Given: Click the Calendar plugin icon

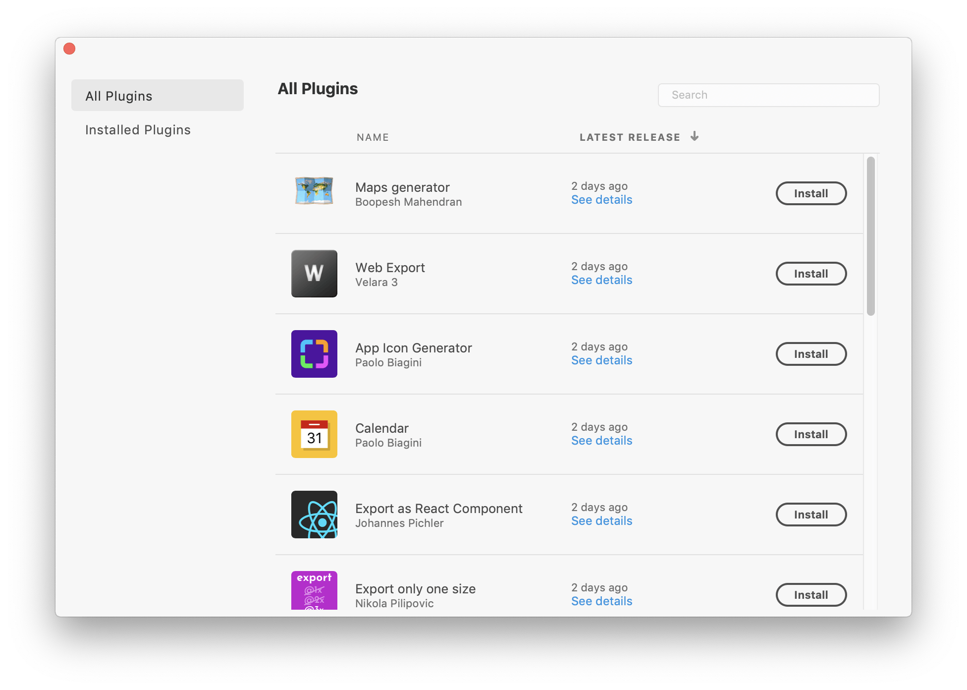Looking at the screenshot, I should coord(314,434).
